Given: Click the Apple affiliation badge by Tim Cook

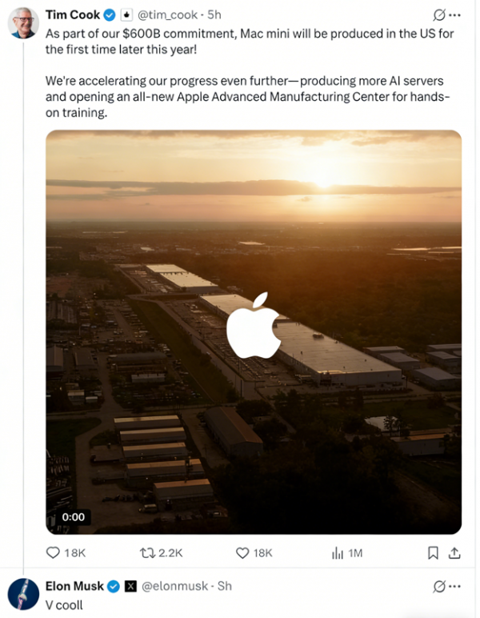Looking at the screenshot, I should point(126,15).
